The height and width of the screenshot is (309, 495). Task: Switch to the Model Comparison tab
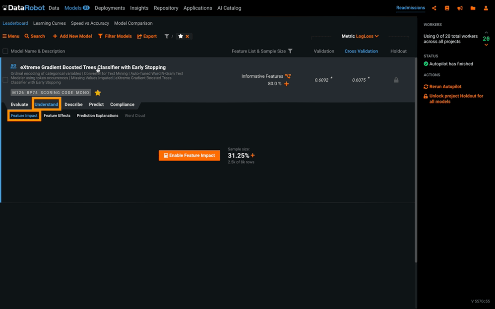point(133,23)
